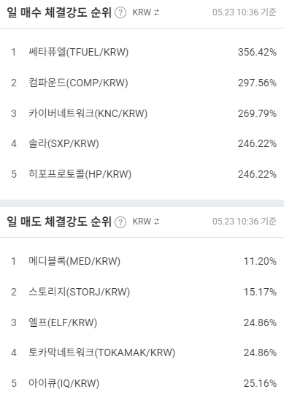The width and height of the screenshot is (284, 400).
Task: Click the 297.56% value for COMP
Action: [257, 83]
